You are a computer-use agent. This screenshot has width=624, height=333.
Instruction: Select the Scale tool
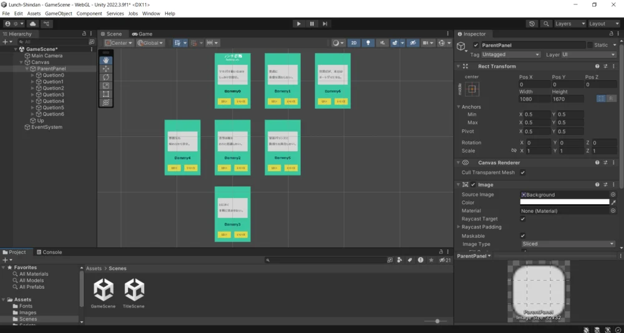[105, 85]
